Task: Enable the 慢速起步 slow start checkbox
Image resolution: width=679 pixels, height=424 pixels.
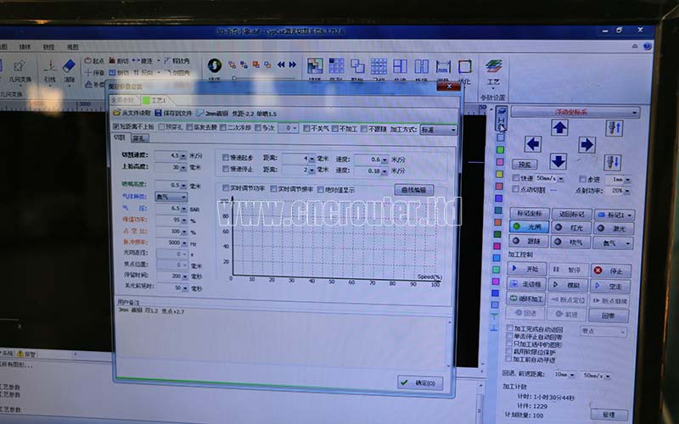Action: [225, 158]
